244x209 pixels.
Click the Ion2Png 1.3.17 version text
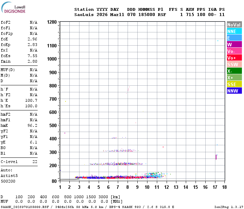229,207
